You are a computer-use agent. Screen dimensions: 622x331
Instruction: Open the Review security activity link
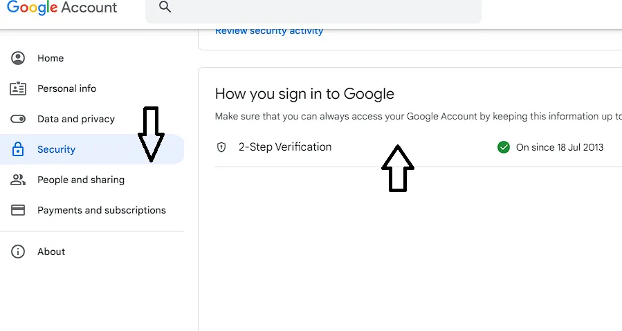(x=269, y=31)
